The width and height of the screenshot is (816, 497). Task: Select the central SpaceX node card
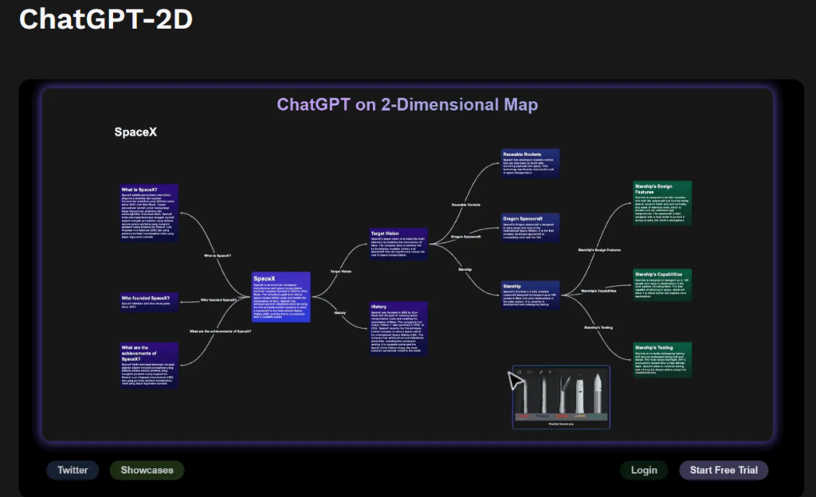[x=280, y=296]
